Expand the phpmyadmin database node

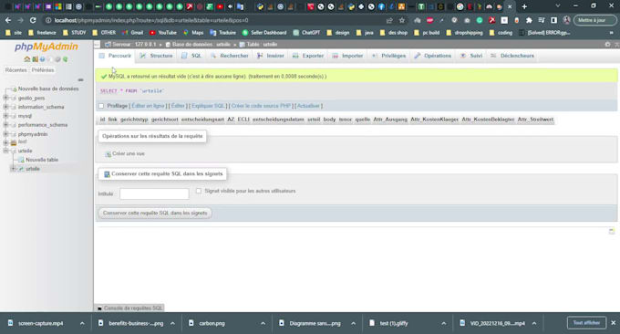pyautogui.click(x=5, y=134)
